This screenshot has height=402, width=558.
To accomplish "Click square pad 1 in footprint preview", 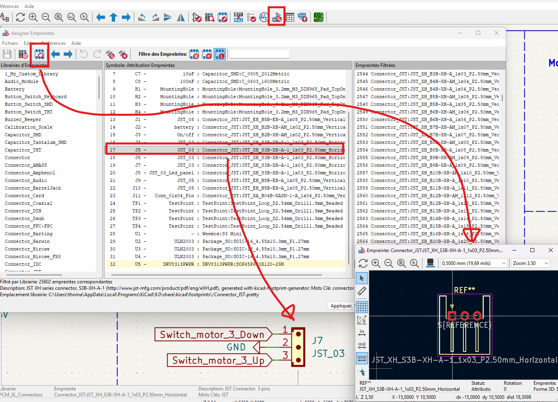I will [x=452, y=315].
